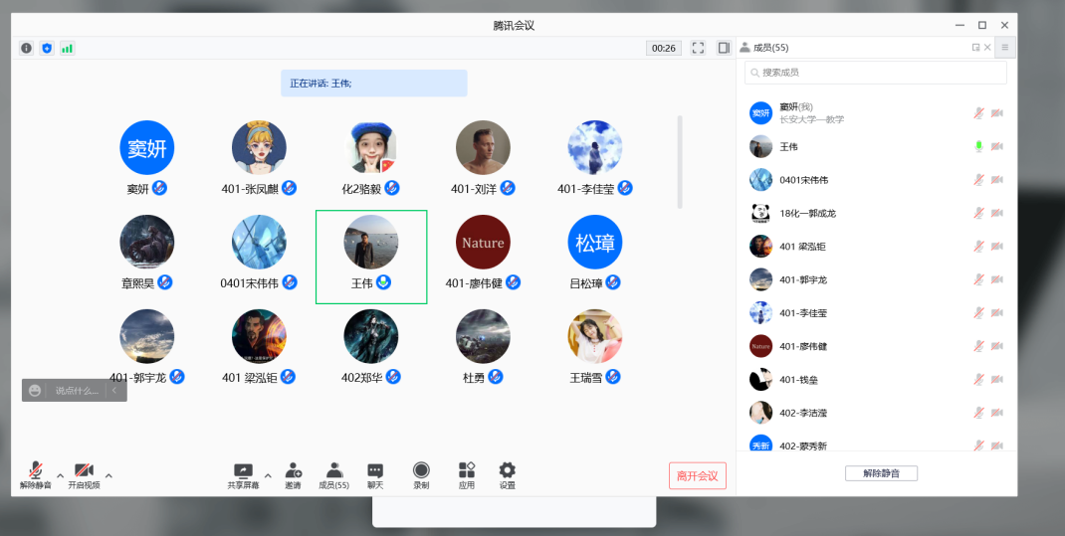Click the 搜索成员 search field
The width and height of the screenshot is (1065, 536).
[x=876, y=73]
